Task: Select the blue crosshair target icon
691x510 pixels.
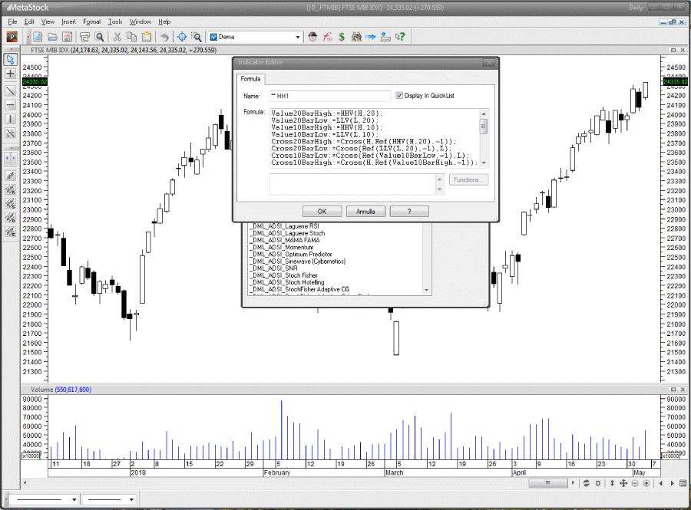Action: pos(182,37)
